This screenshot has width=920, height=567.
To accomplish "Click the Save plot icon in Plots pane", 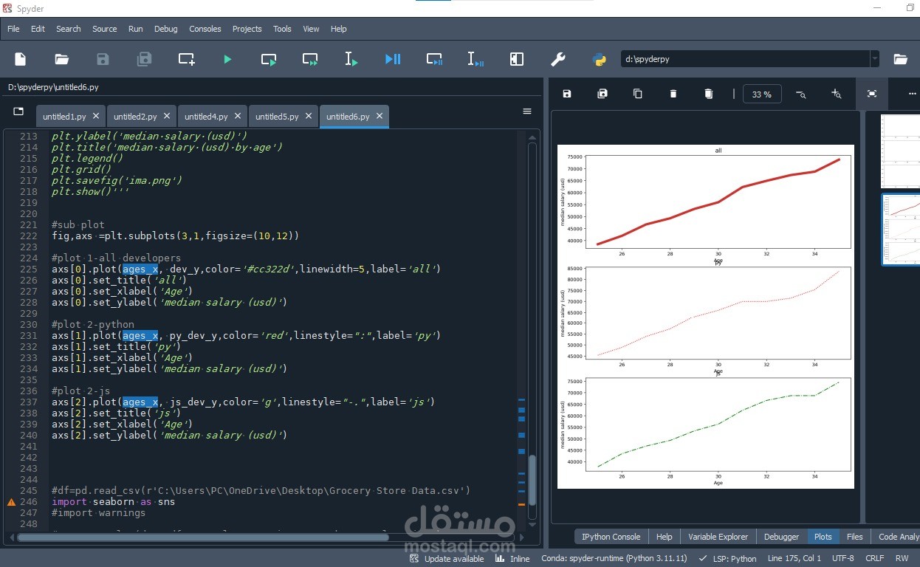I will [x=567, y=94].
